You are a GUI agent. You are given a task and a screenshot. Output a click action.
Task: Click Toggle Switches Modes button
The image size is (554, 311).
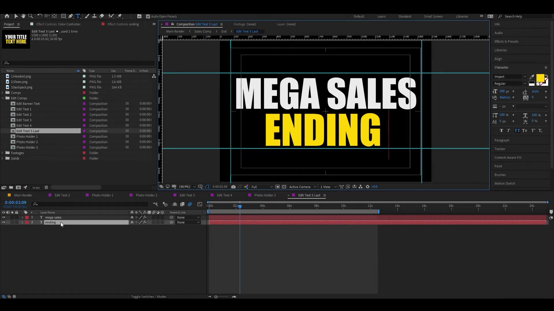coord(148,297)
